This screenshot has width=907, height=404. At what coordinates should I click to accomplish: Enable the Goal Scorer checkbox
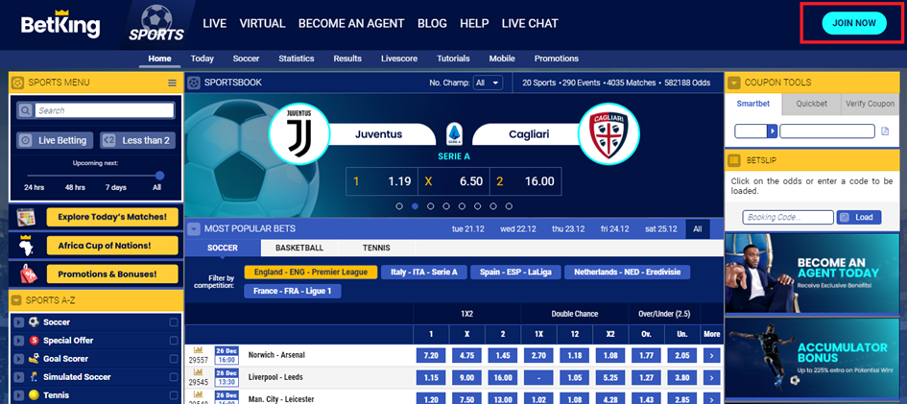(174, 359)
